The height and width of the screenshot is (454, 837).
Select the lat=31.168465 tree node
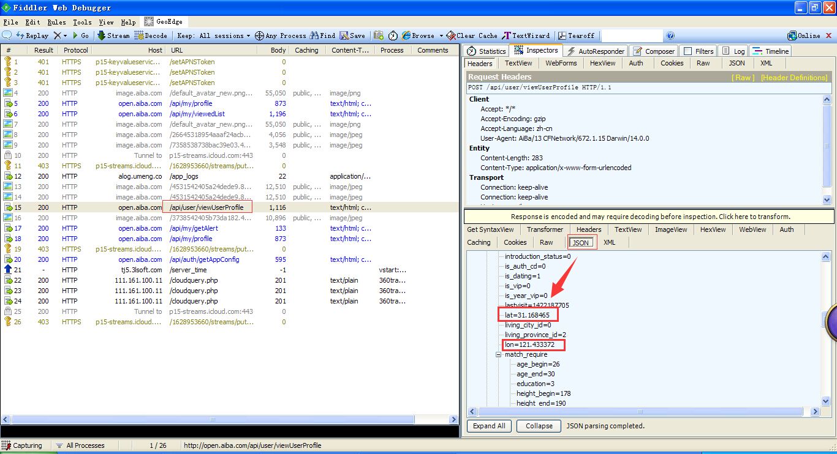[528, 315]
